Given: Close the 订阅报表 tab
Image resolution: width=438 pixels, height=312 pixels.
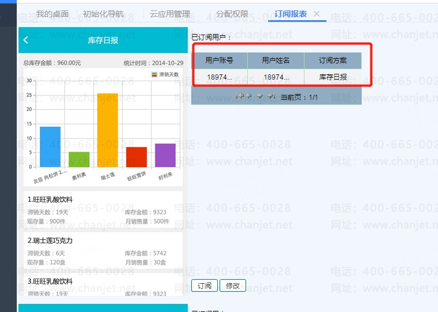Looking at the screenshot, I should (316, 13).
